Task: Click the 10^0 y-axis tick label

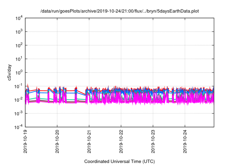Action: (x=19, y=73)
